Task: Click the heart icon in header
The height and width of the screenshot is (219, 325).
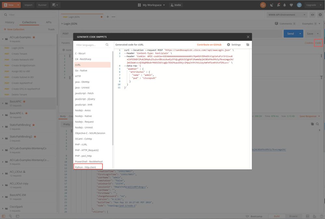Action: (291, 5)
